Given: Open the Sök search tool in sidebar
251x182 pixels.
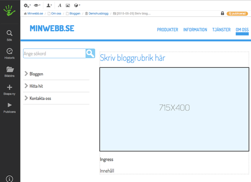Looking at the screenshot, I should pos(10,36).
